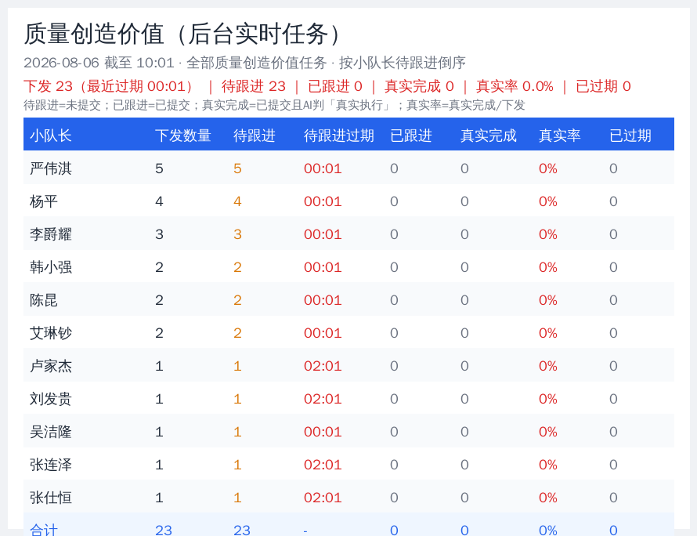Click the 下发数量 column header

[x=183, y=136]
